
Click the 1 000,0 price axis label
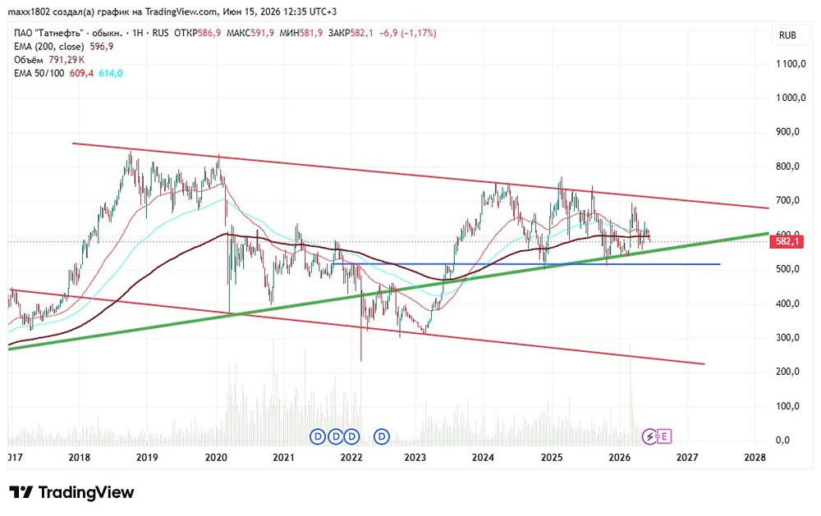point(791,98)
